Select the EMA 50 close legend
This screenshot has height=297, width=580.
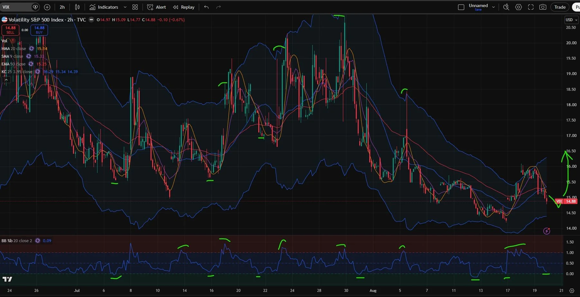pyautogui.click(x=14, y=64)
